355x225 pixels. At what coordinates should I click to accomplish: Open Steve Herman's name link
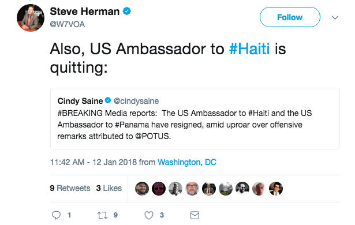pos(85,12)
